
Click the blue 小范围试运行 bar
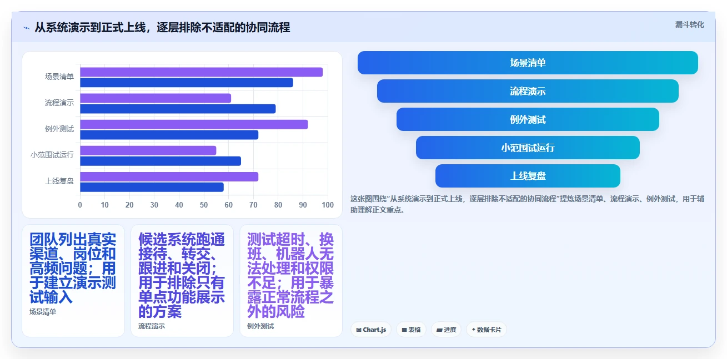point(161,161)
